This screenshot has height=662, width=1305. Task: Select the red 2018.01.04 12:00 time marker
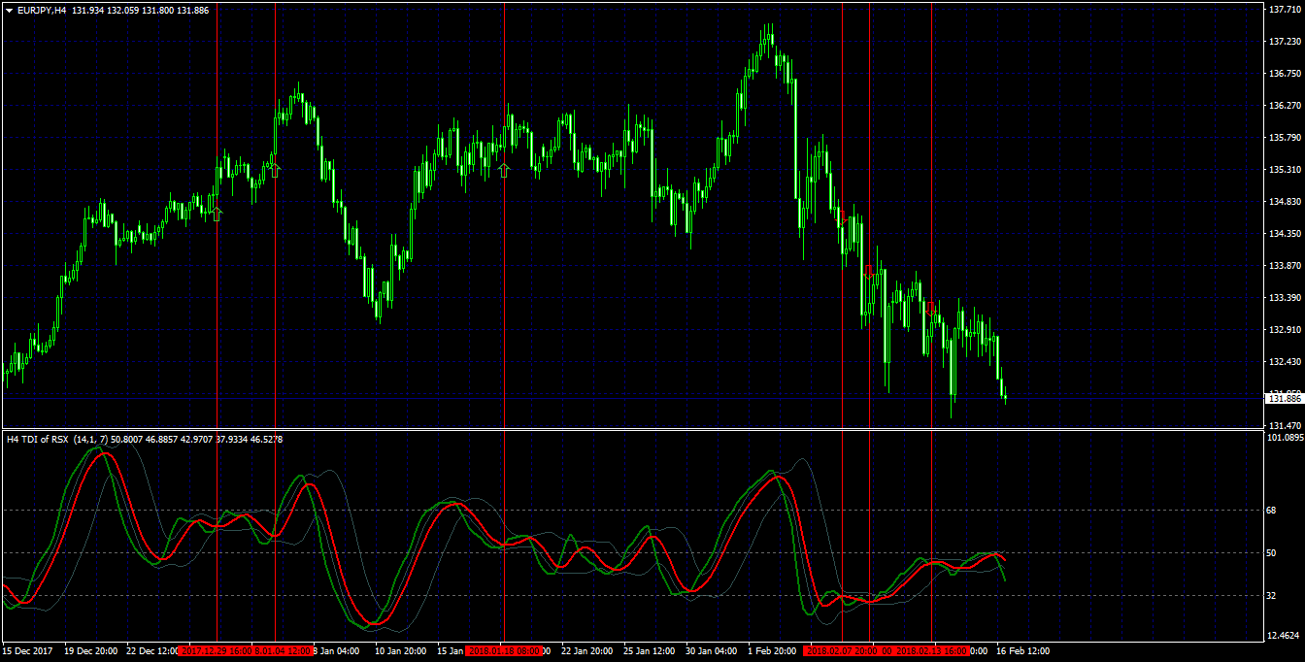tap(284, 651)
